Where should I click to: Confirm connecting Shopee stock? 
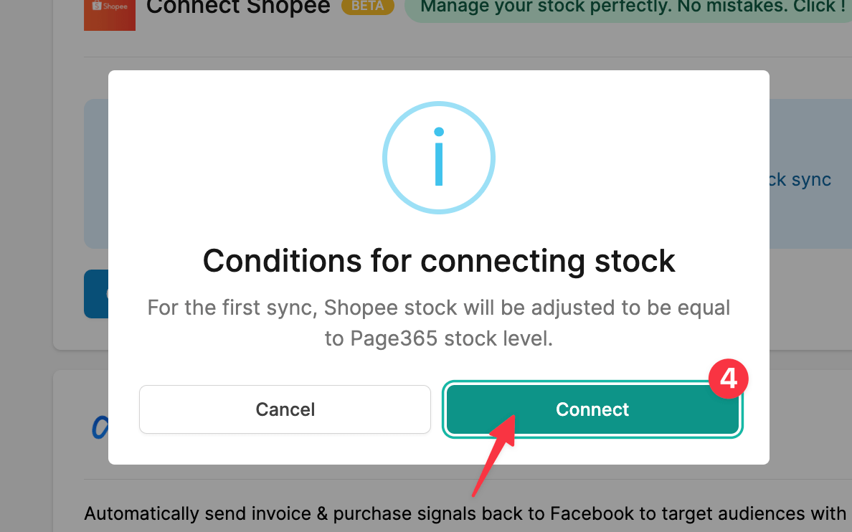point(592,409)
